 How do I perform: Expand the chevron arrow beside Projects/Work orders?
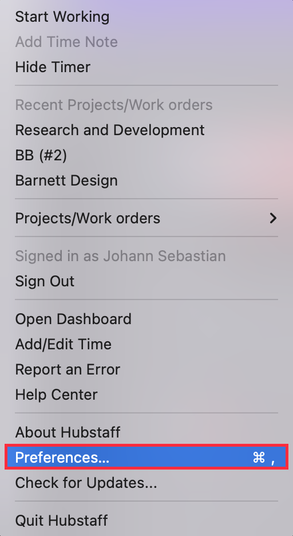[273, 218]
